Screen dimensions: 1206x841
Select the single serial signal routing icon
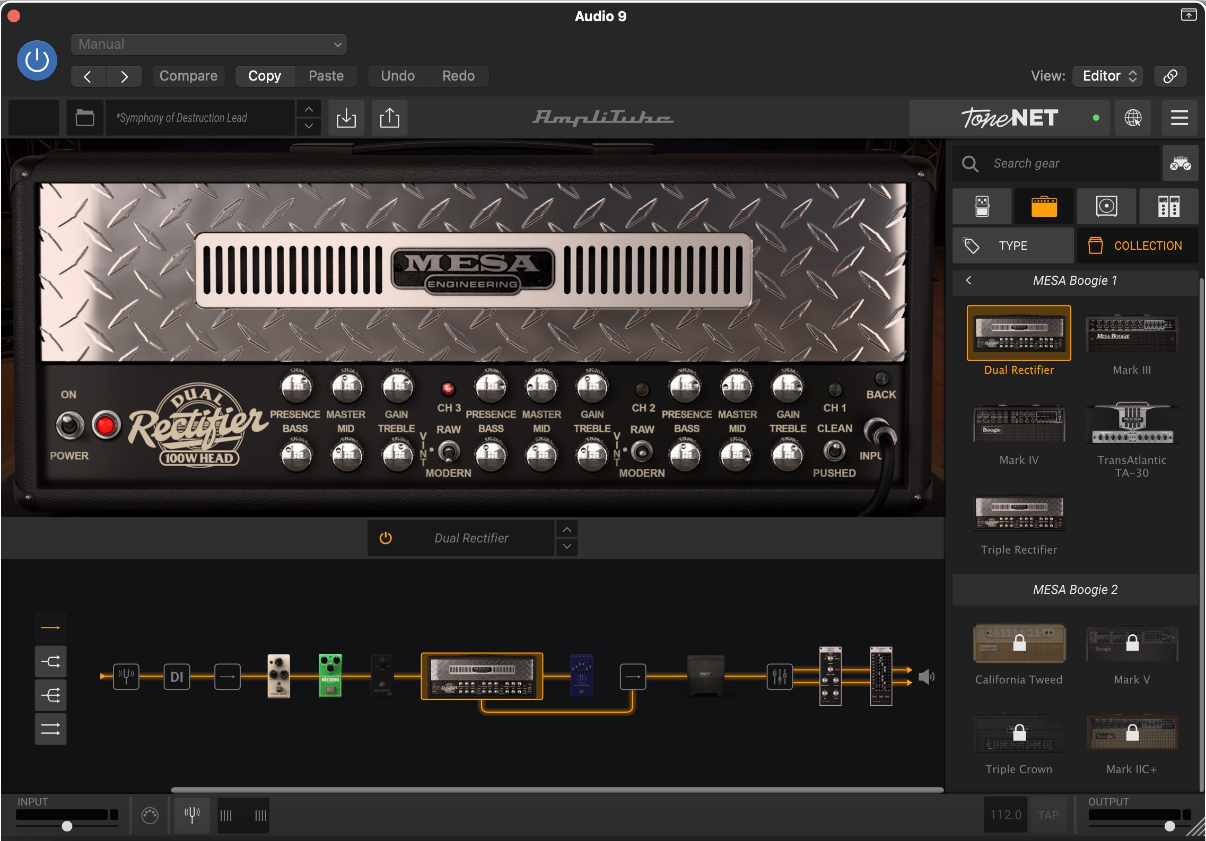[51, 628]
